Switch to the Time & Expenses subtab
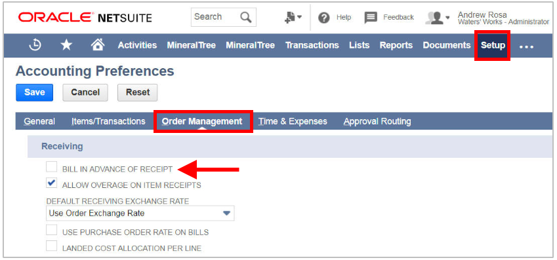The width and height of the screenshot is (557, 260). click(x=293, y=121)
